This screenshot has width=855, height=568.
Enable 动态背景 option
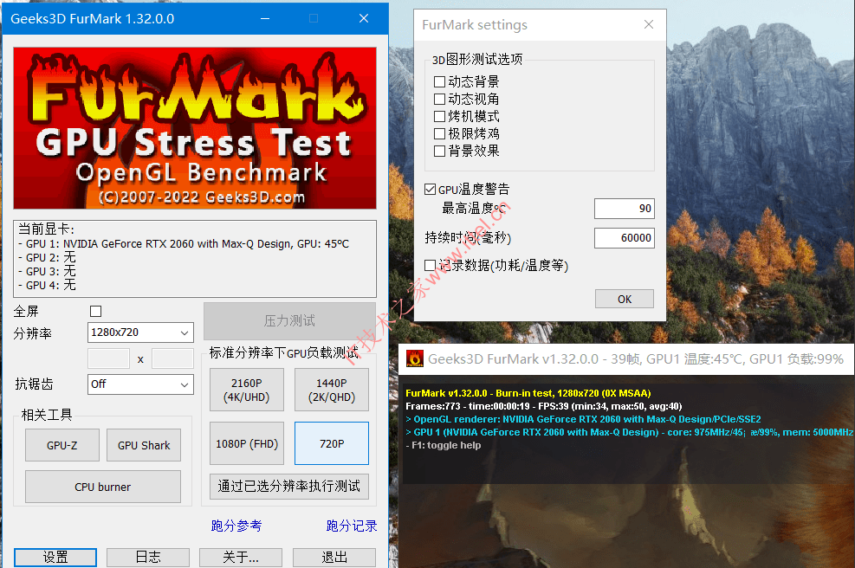click(x=439, y=81)
